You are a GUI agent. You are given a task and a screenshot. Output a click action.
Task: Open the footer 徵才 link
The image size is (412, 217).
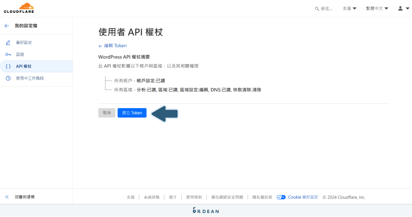click(173, 197)
